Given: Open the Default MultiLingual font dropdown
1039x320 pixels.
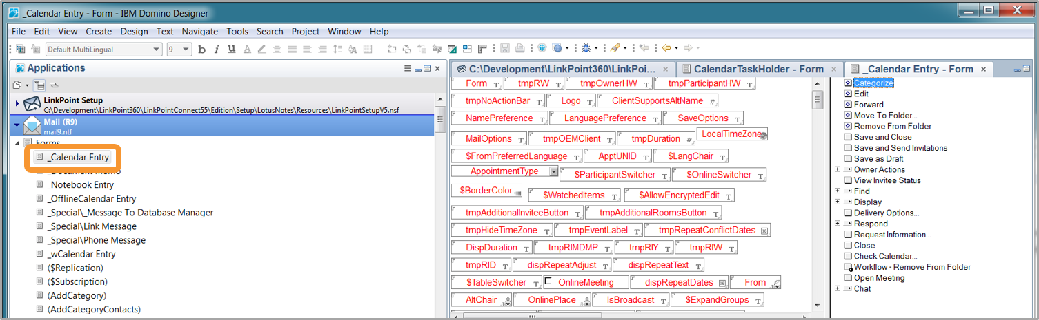Looking at the screenshot, I should (158, 49).
